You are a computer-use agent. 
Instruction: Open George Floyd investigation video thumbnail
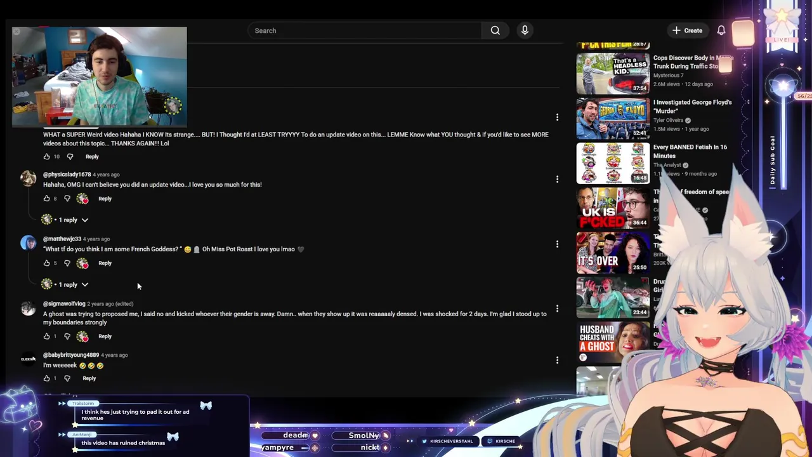coord(613,118)
